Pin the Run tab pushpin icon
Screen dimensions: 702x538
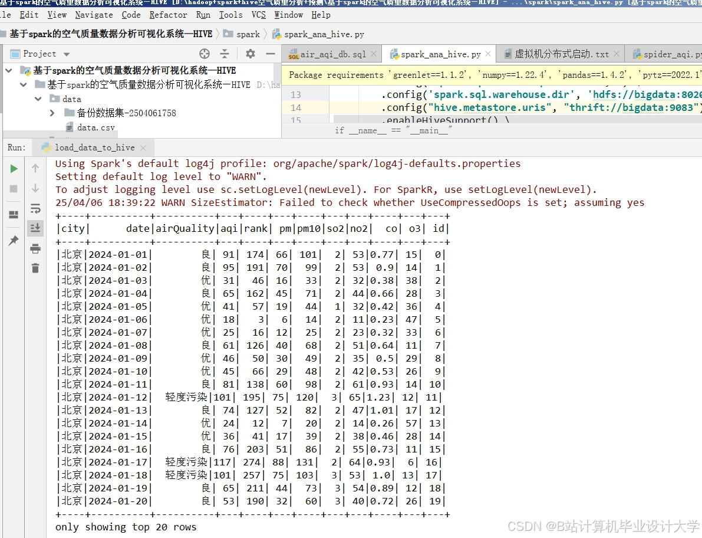pyautogui.click(x=14, y=241)
